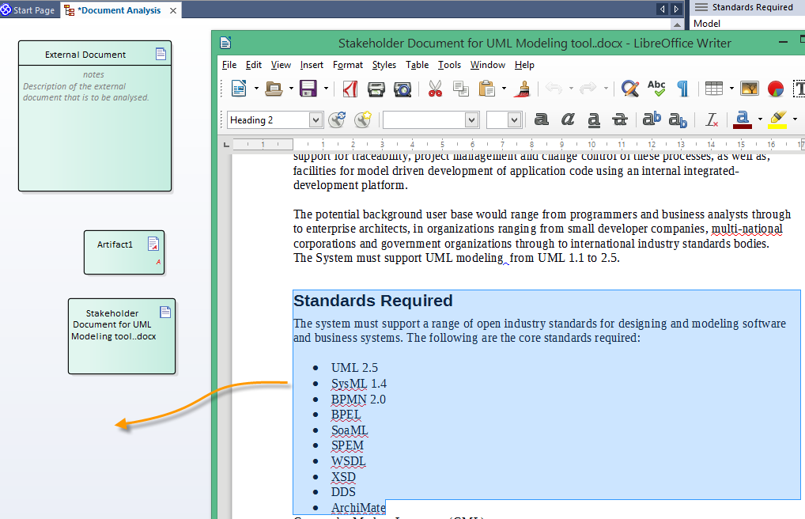
Task: Open the Heading 2 paragraph style dropdown
Action: (316, 120)
